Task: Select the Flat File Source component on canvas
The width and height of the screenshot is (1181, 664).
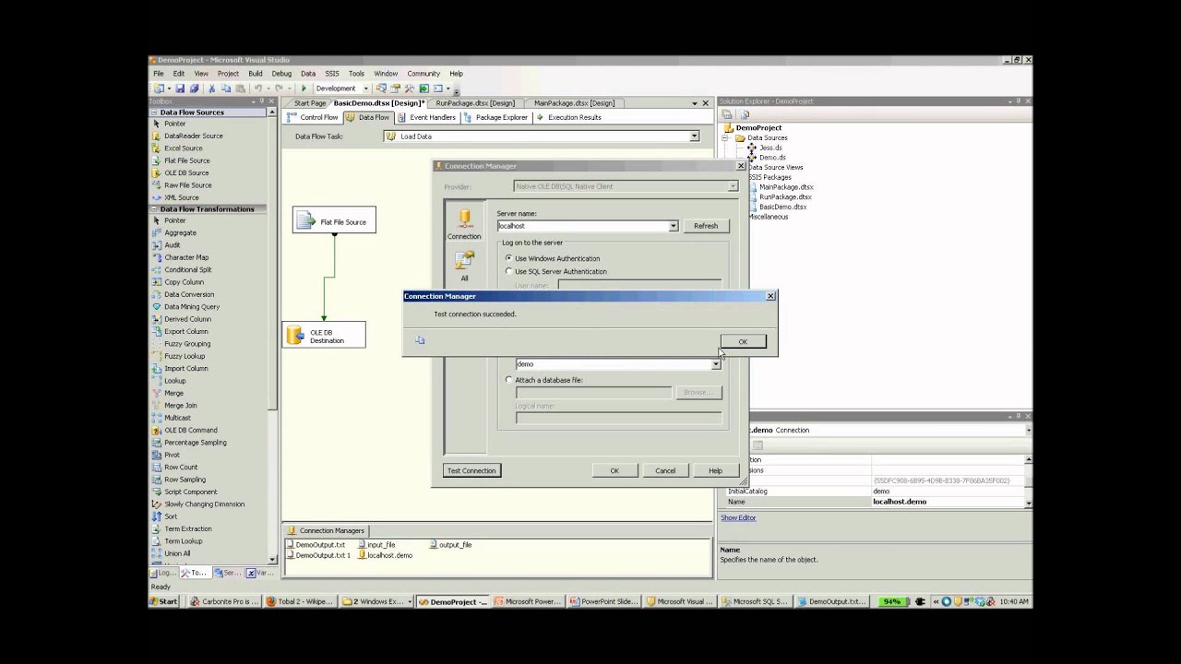Action: (x=334, y=221)
